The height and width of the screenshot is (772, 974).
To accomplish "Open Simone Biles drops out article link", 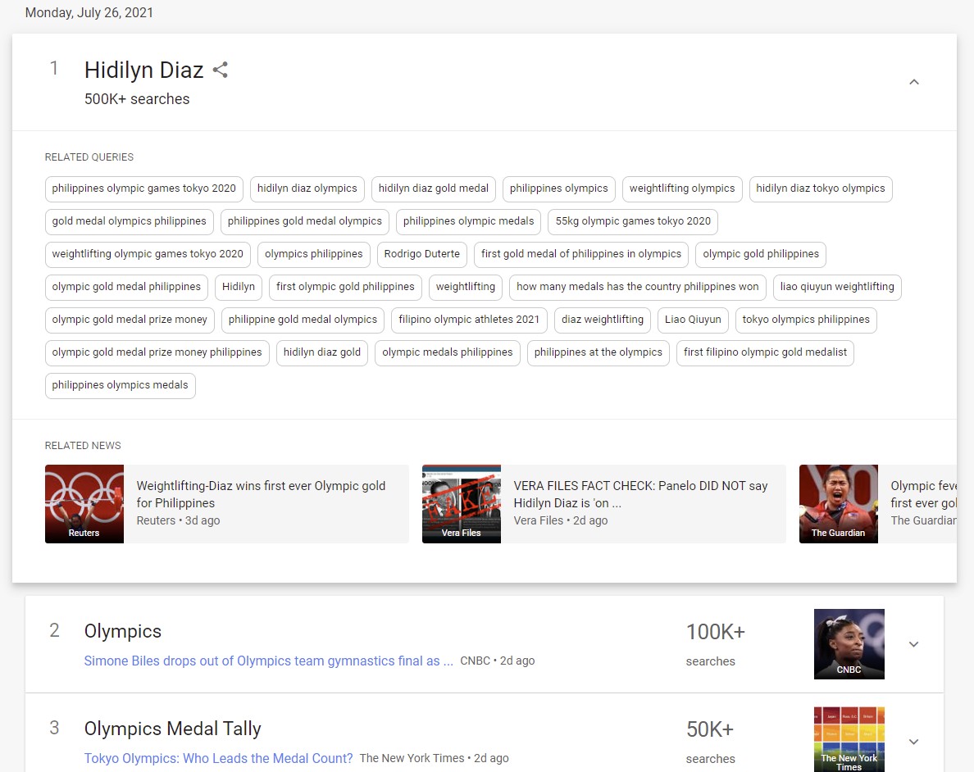I will [269, 661].
